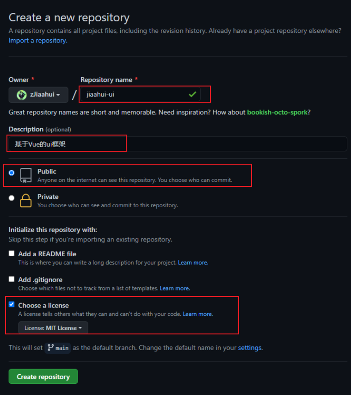Click the Import a repository link
Screen dimensions: 351x395
click(x=38, y=41)
